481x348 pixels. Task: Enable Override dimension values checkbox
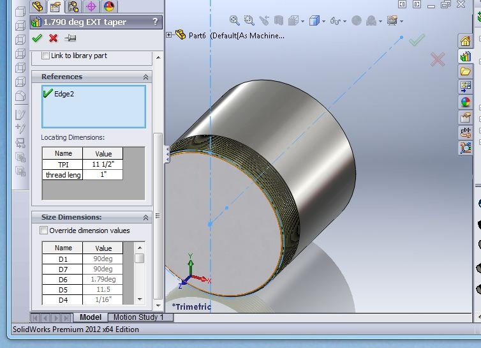pos(43,231)
